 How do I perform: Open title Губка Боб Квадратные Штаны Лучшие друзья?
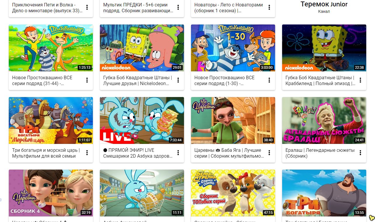tap(138, 81)
